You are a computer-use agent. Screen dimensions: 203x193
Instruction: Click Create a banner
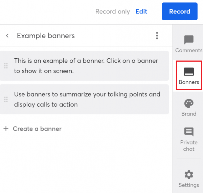[32, 129]
